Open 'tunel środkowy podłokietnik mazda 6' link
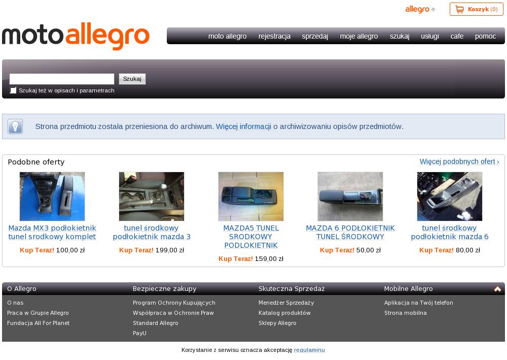 (449, 232)
